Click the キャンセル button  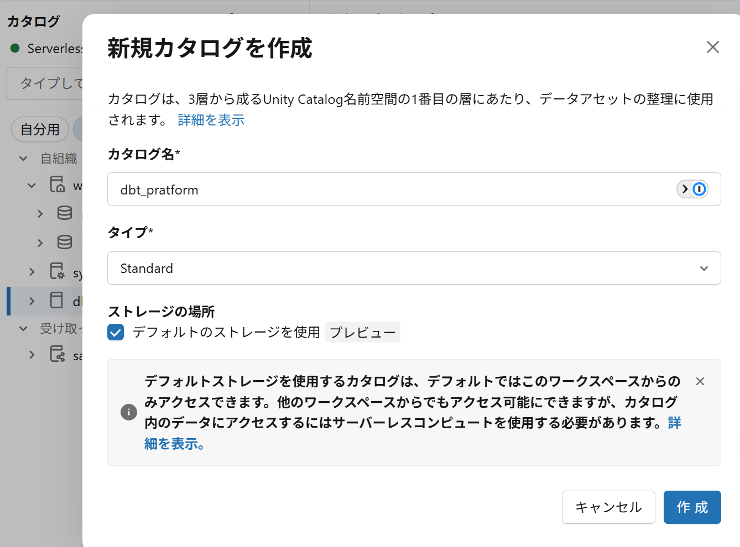[x=608, y=507]
